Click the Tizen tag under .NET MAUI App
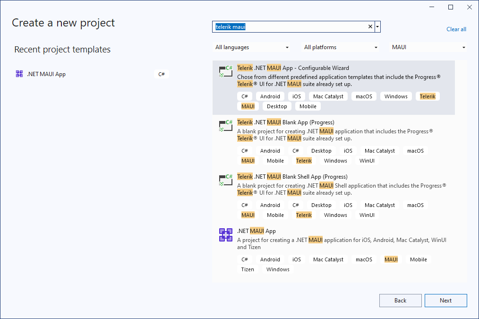479x319 pixels. 248,269
